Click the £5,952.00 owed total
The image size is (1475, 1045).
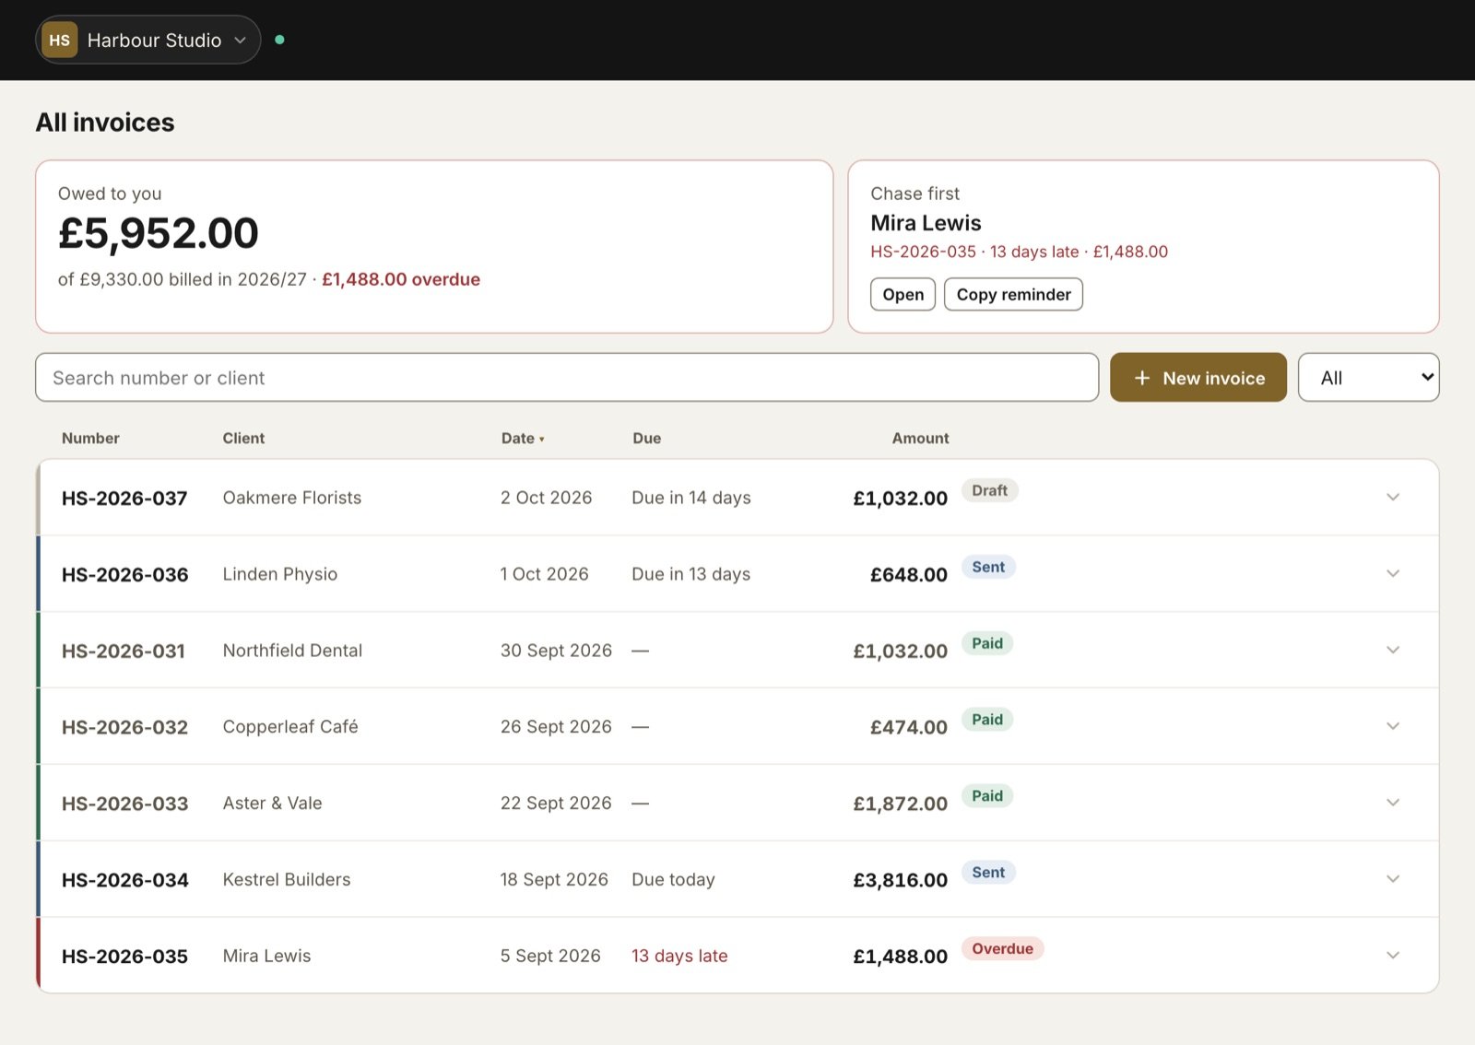(x=159, y=233)
